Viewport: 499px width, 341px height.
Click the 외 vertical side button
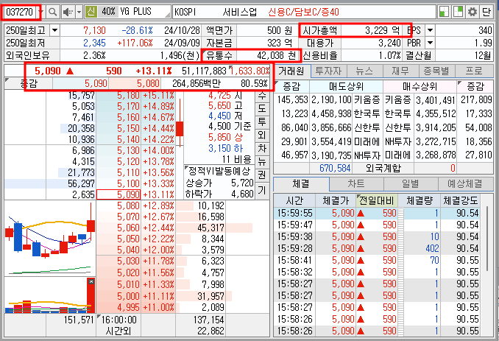261,136
